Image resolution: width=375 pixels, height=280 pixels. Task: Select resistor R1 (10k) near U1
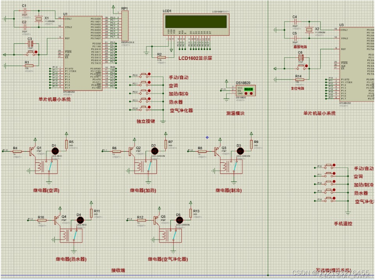click(x=29, y=66)
